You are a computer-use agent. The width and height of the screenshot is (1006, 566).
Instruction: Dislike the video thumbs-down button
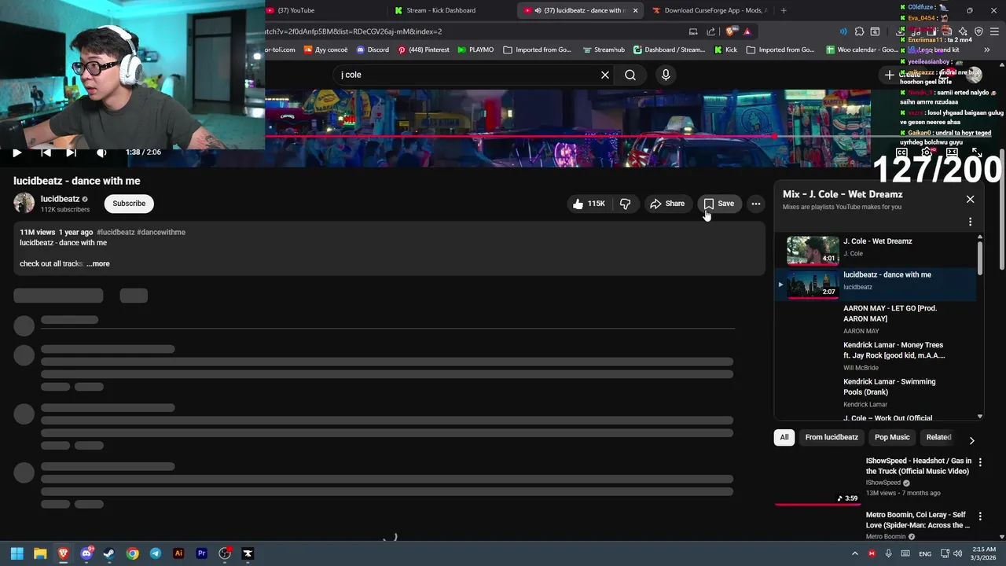(626, 204)
